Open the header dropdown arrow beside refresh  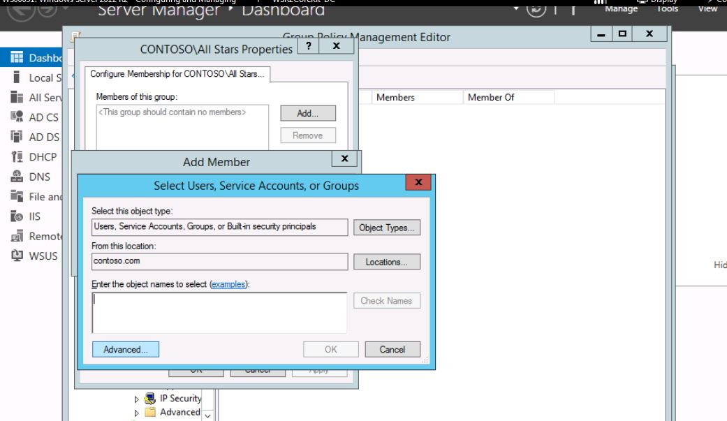(x=516, y=8)
